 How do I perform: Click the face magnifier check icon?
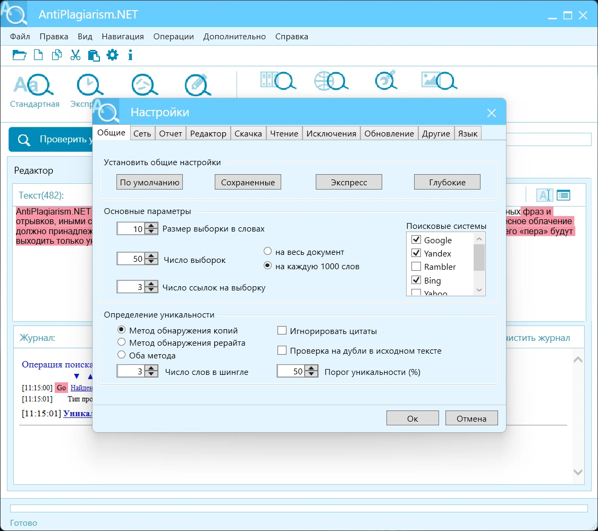click(x=144, y=84)
